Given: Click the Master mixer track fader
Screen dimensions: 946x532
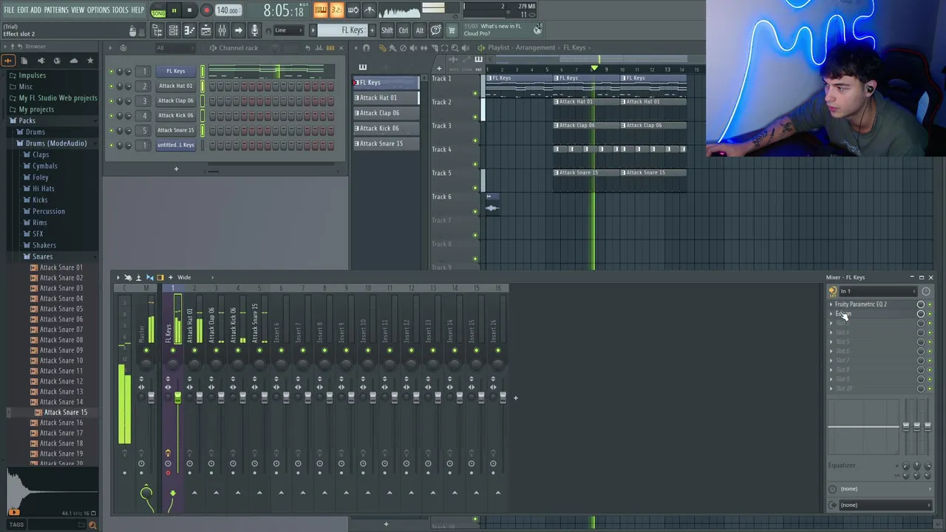Looking at the screenshot, I should point(151,398).
